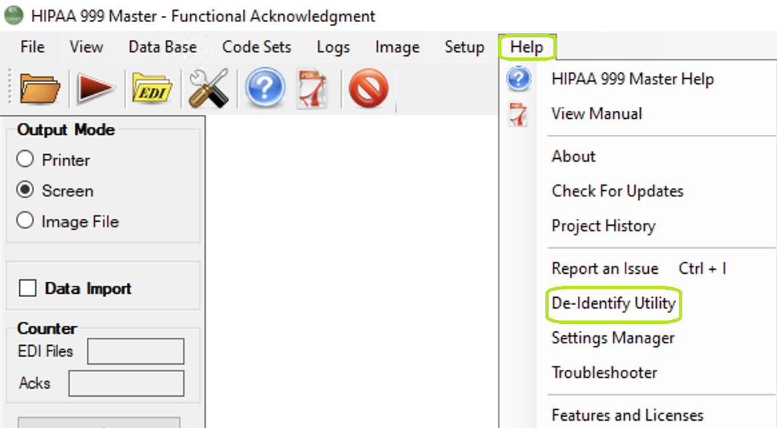777x428 pixels.
Task: Open the File menu
Action: pos(32,47)
